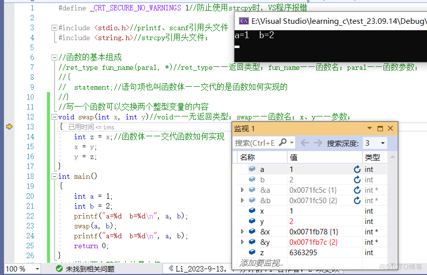427x275 pixels.
Task: Open the zoom level 100% dropdown
Action: coord(37,269)
